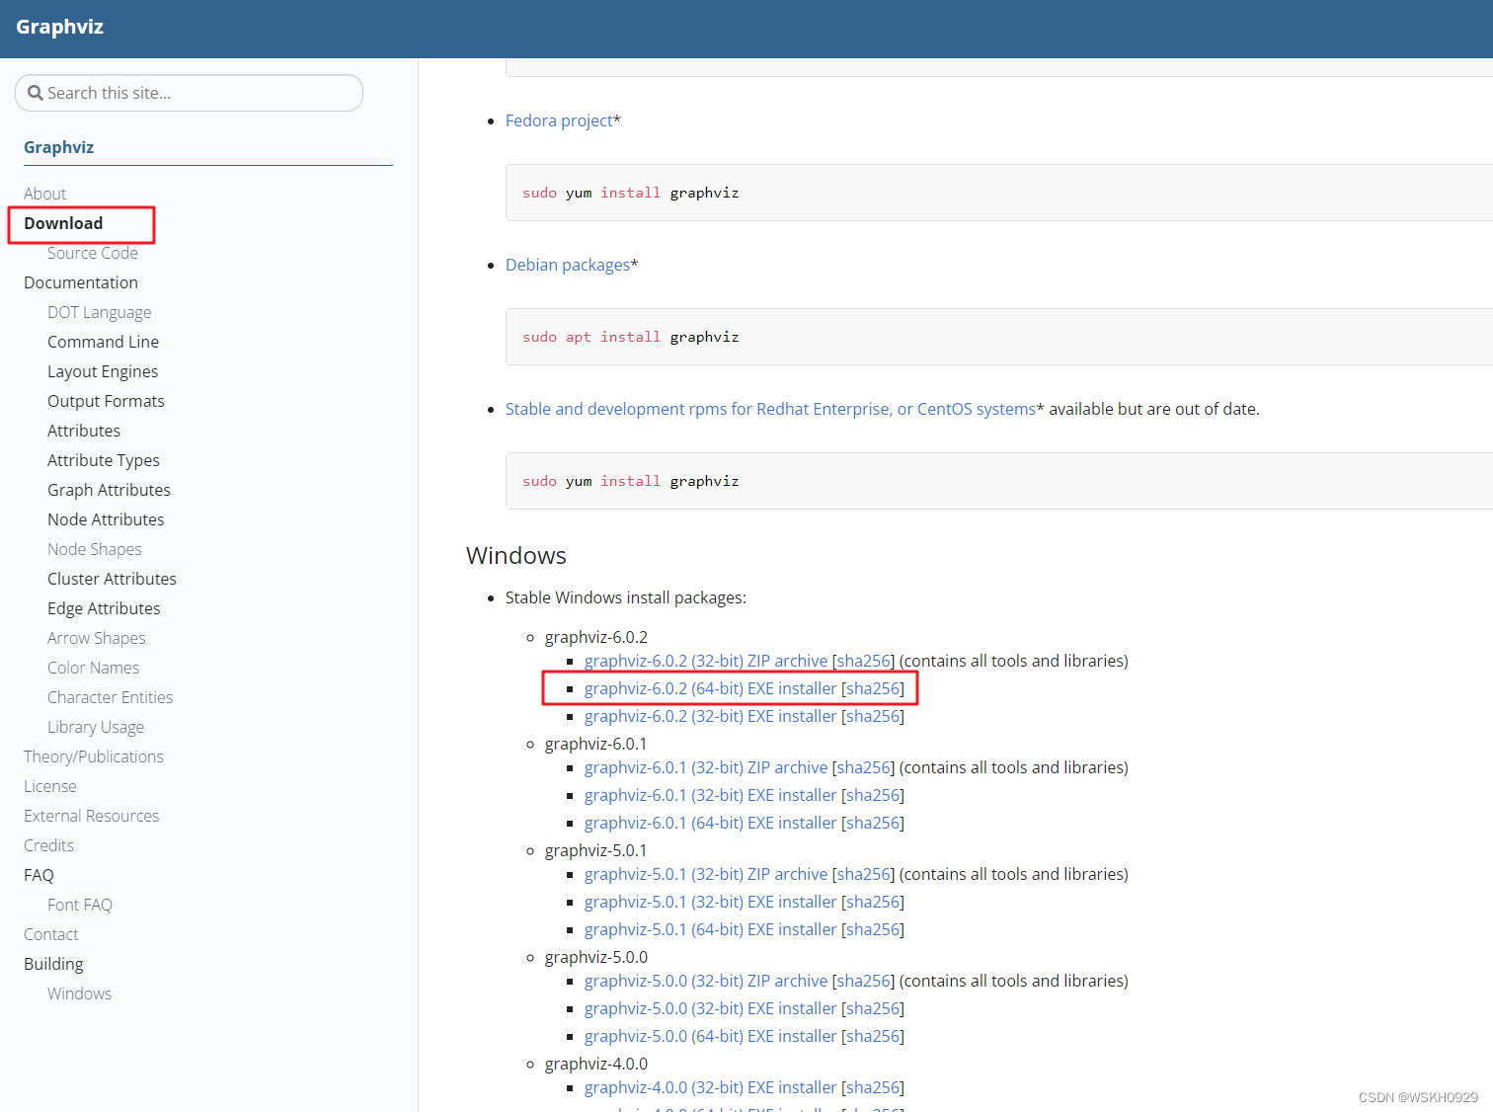Viewport: 1493px width, 1112px height.
Task: Follow the Fedora project link
Action: [x=559, y=120]
